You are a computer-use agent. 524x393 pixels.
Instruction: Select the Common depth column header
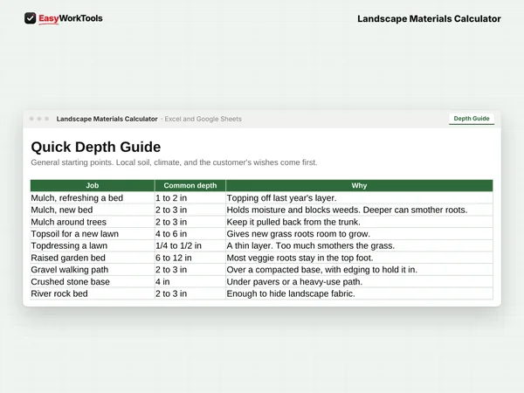pos(190,185)
